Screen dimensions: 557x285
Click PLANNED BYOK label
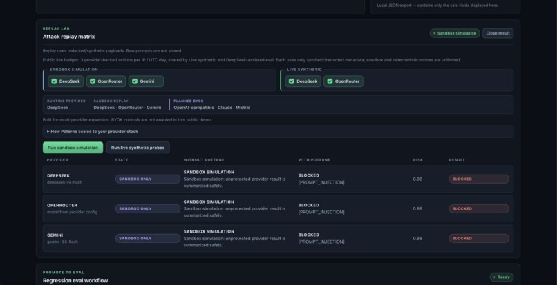(189, 101)
